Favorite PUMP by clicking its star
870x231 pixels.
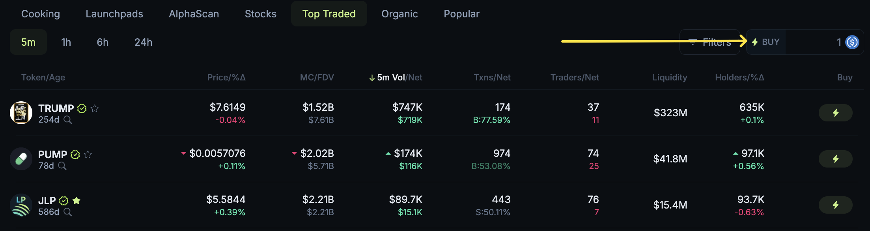88,155
